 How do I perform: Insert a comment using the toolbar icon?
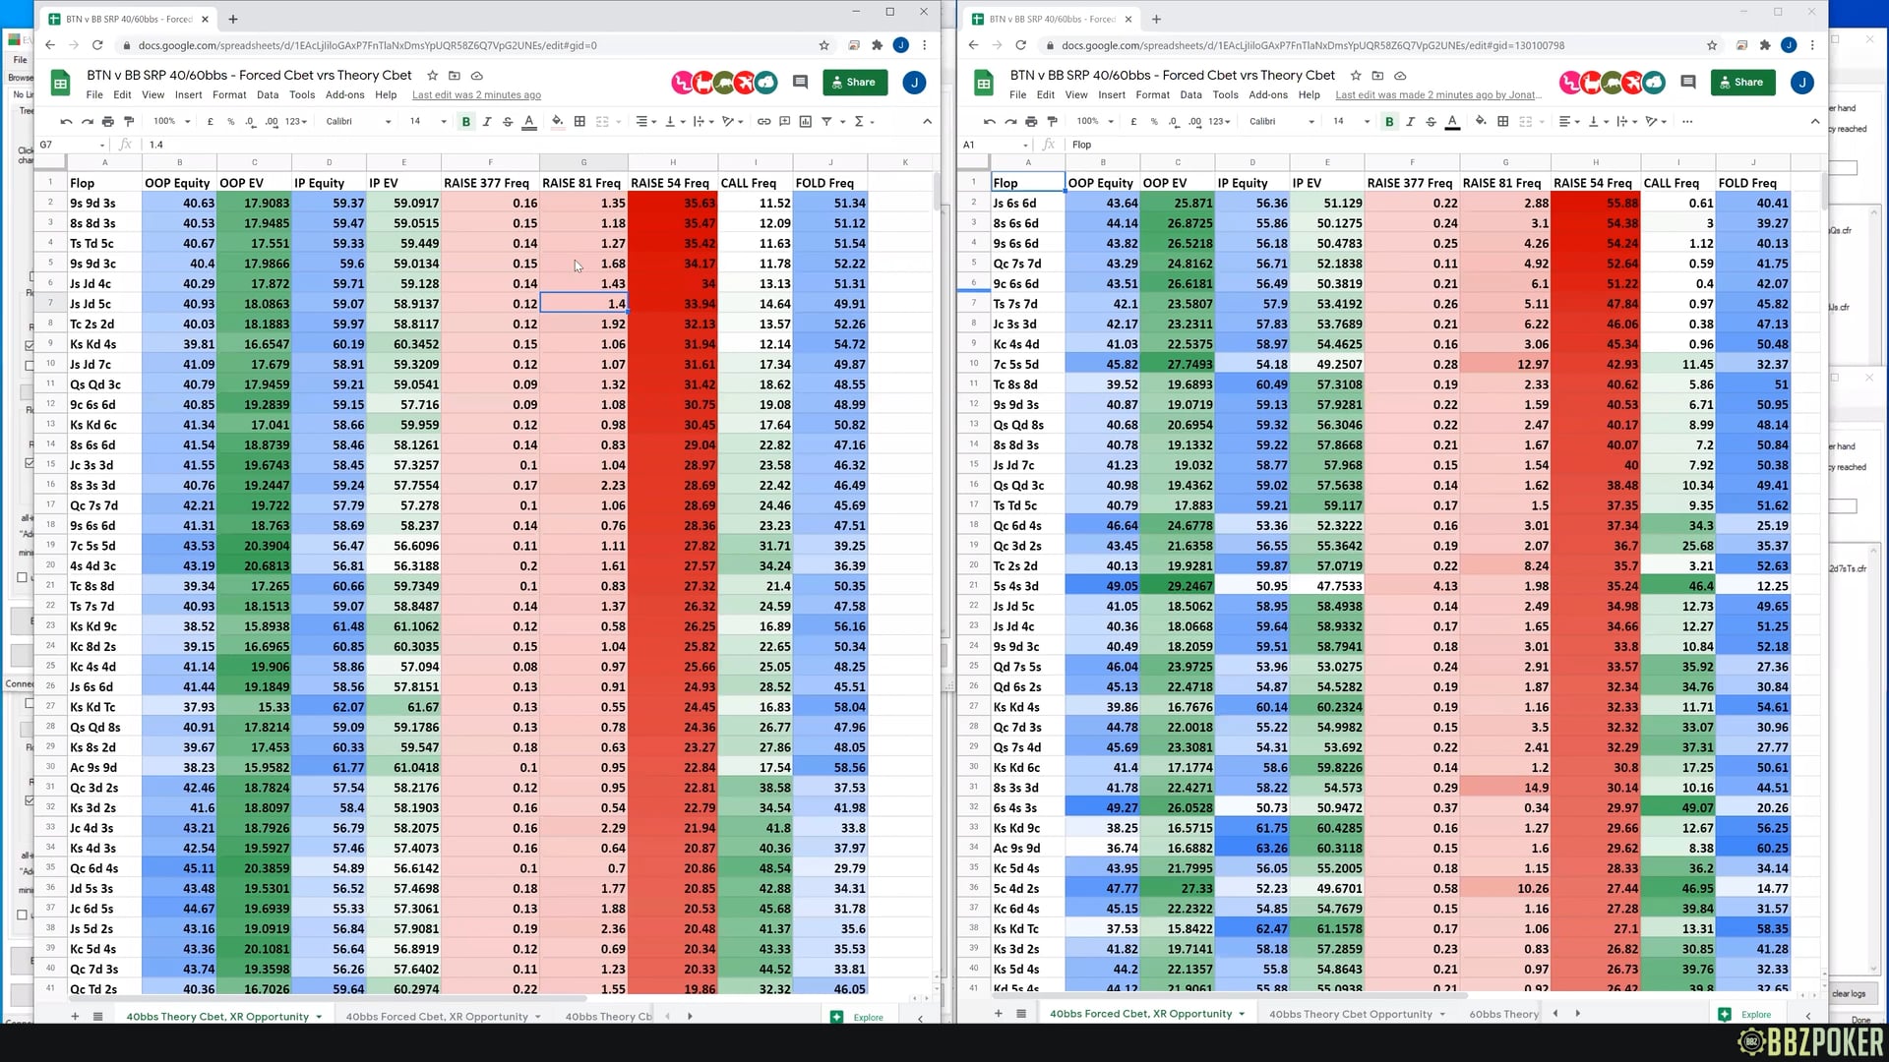pos(784,121)
